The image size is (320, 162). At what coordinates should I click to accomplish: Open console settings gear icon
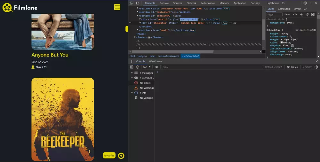(x=316, y=67)
